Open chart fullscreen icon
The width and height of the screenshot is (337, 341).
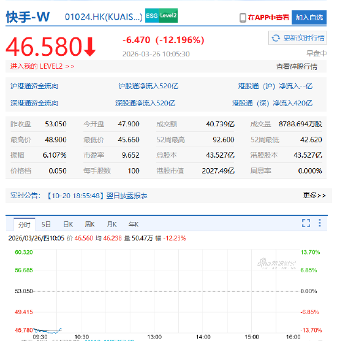[x=306, y=223]
